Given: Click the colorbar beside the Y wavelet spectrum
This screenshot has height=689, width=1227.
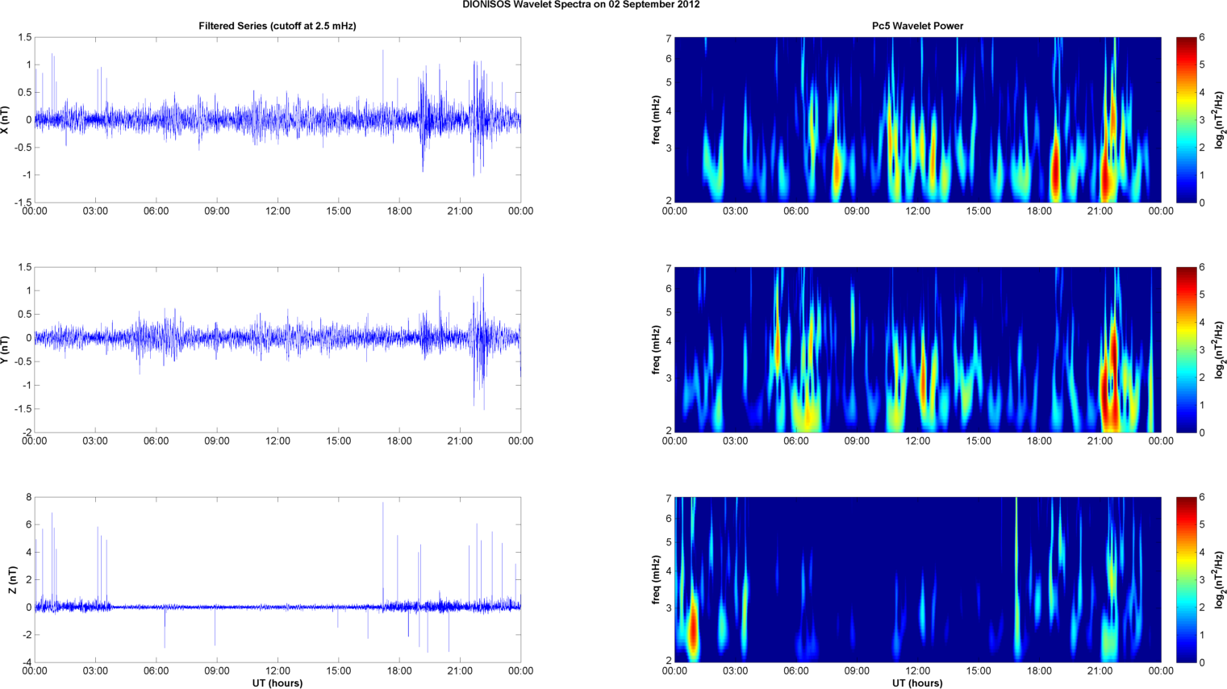Looking at the screenshot, I should click(1186, 349).
